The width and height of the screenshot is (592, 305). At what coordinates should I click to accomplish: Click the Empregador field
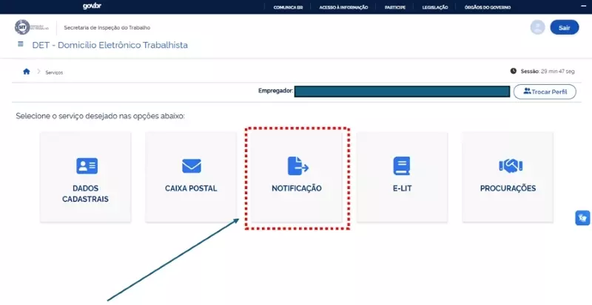click(x=402, y=92)
